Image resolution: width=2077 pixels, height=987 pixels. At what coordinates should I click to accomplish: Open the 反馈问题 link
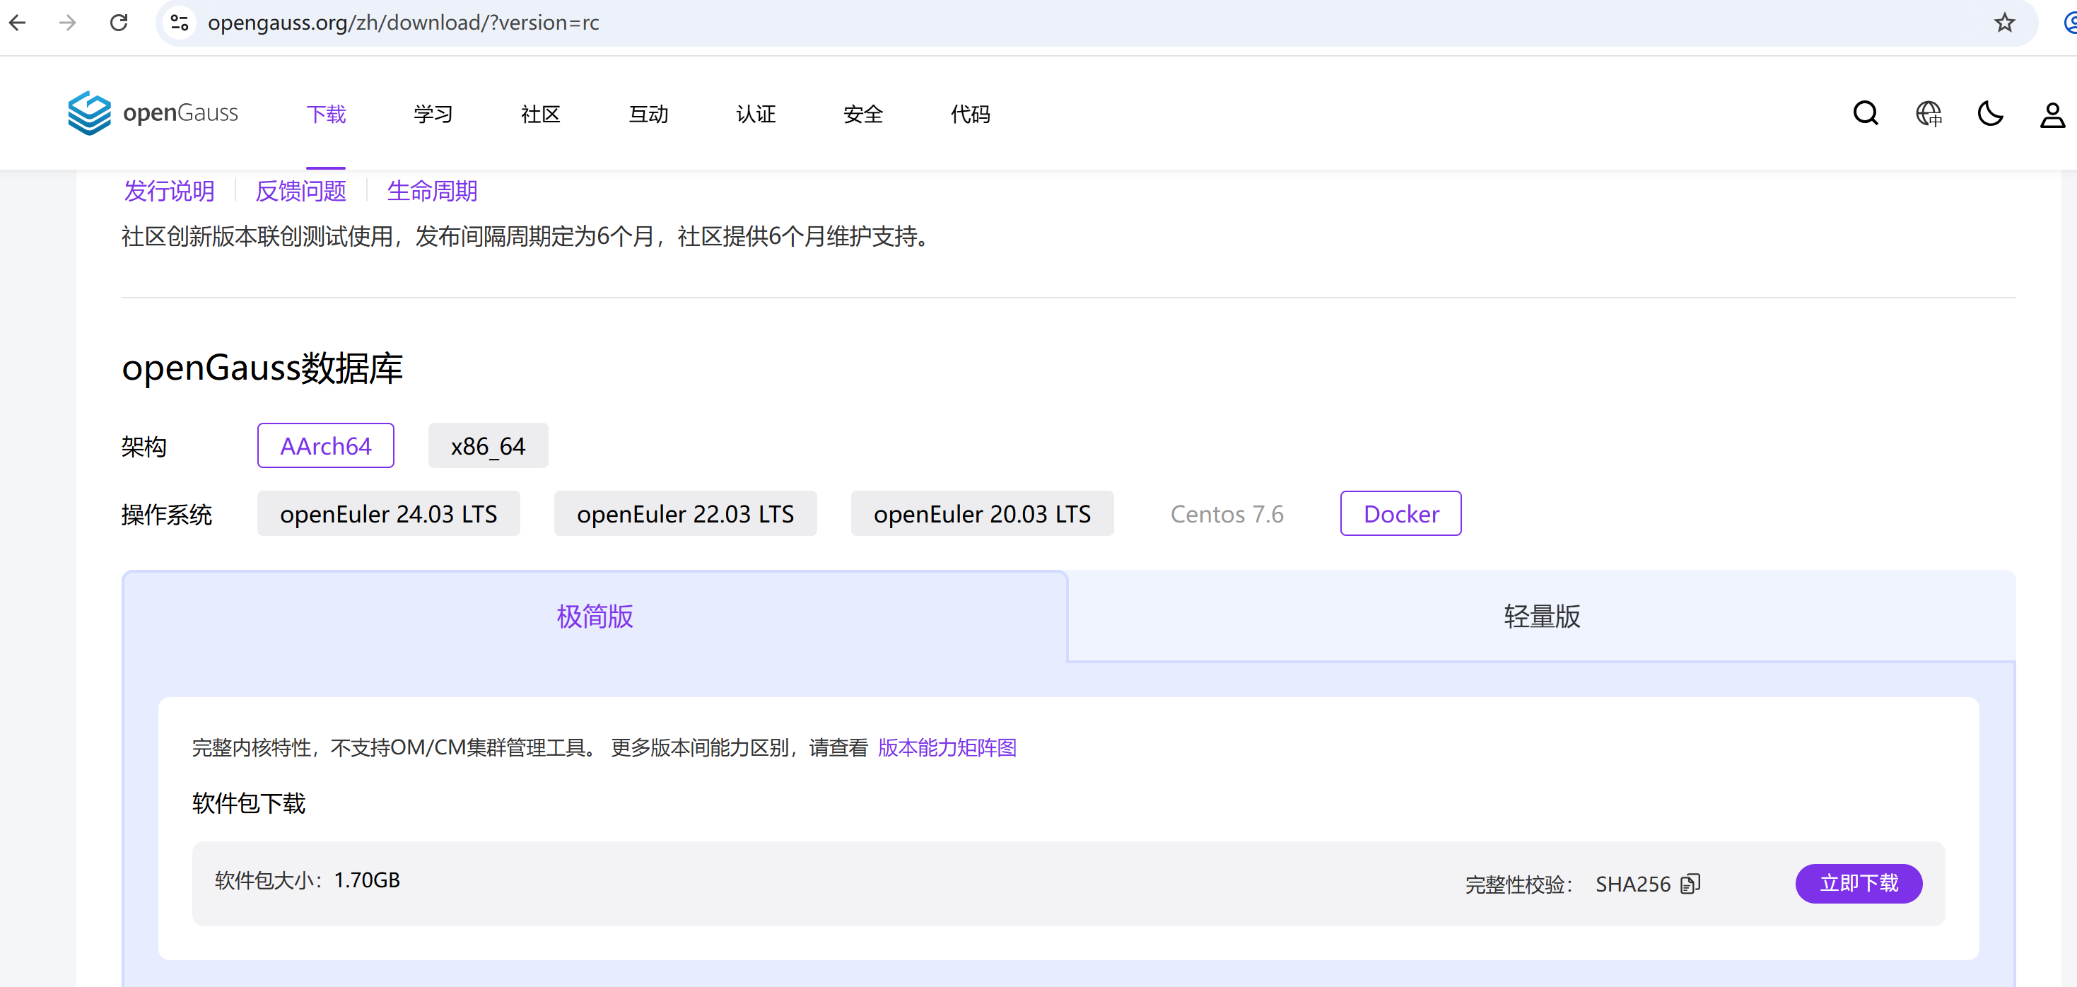tap(300, 191)
